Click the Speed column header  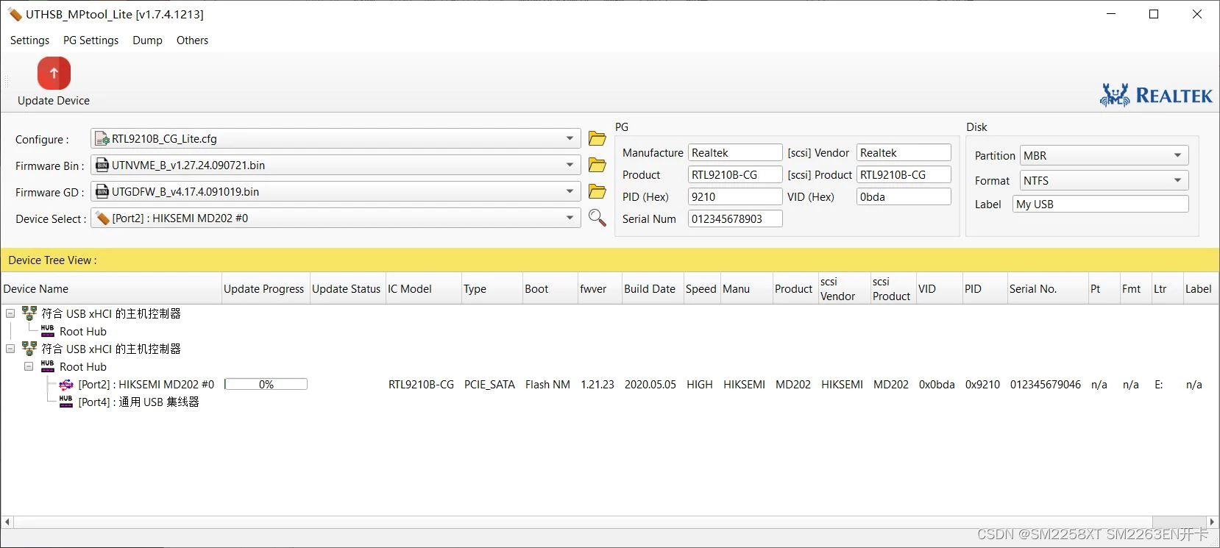point(701,289)
